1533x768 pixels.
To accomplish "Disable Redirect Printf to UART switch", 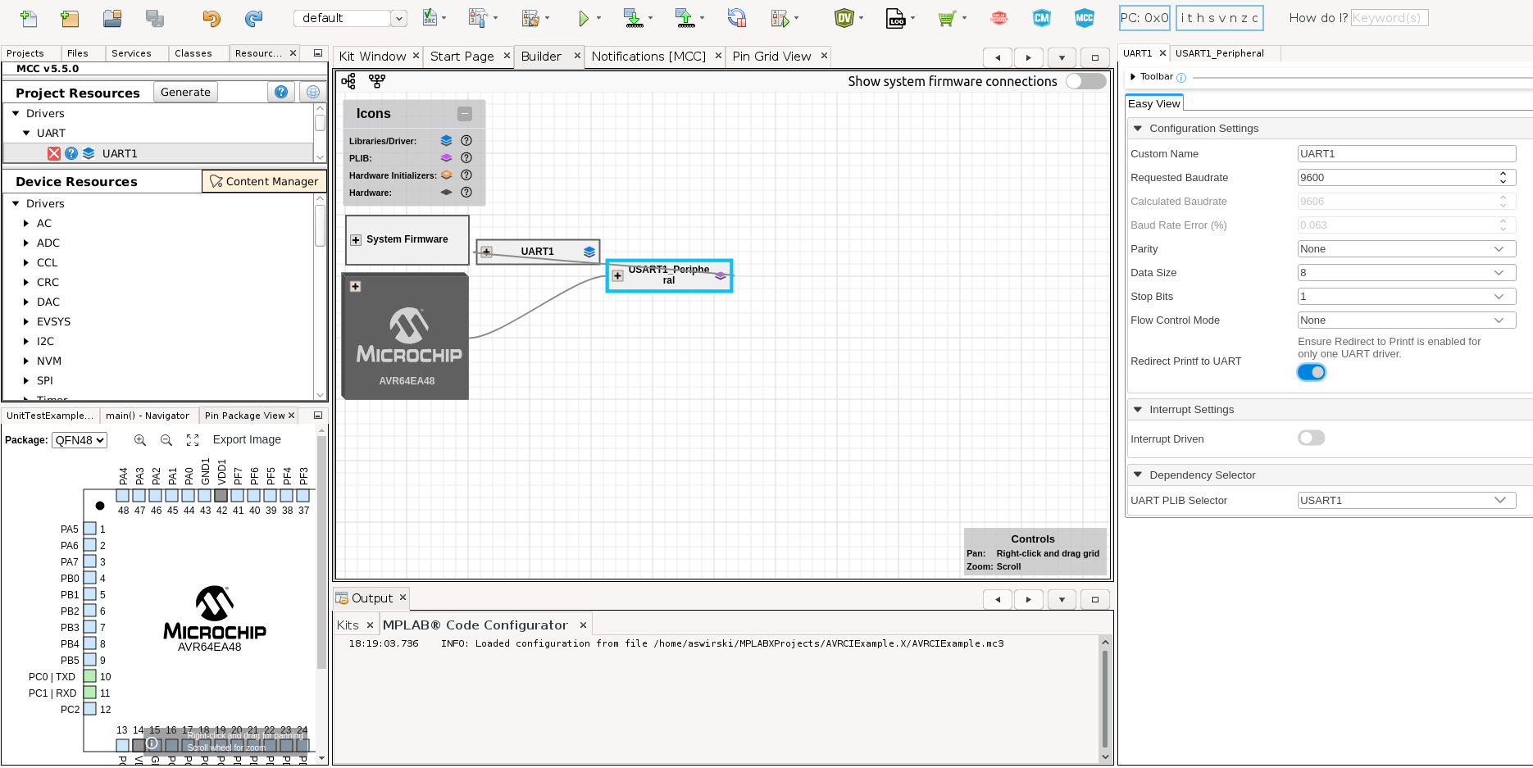I will [x=1312, y=372].
